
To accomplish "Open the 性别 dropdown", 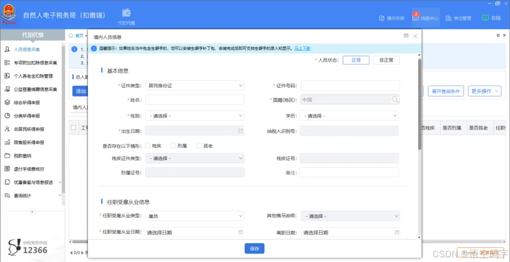I will pyautogui.click(x=195, y=115).
